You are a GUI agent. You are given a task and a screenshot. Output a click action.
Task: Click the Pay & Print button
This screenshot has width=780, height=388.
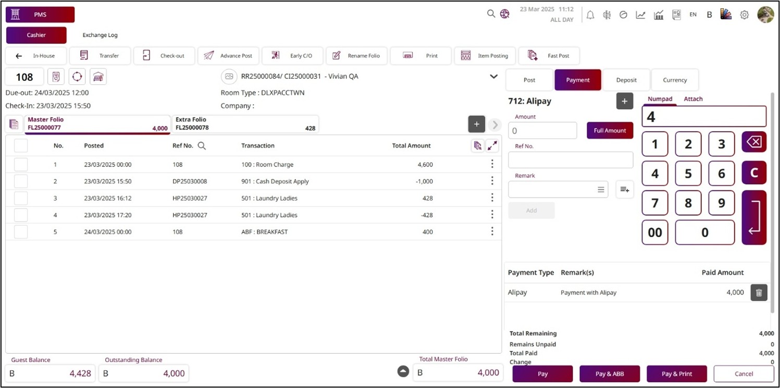[676, 373]
